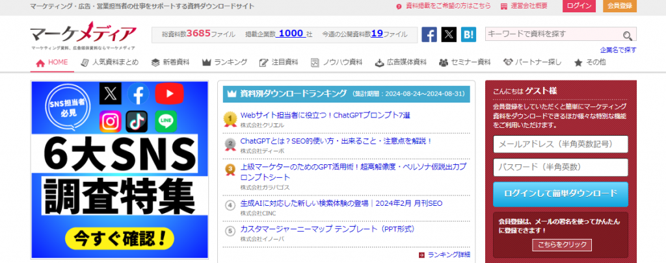
Task: Click the LINE icon in the SNS banner
Action: 165,121
